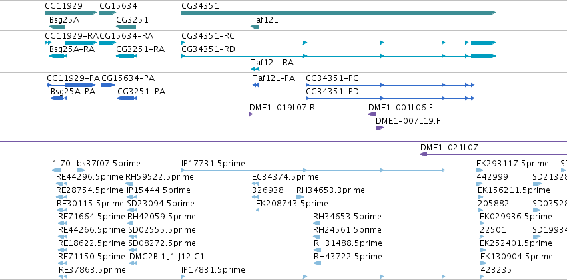Open the CG34351-RC transcript label
The image size is (567, 280).
[208, 36]
